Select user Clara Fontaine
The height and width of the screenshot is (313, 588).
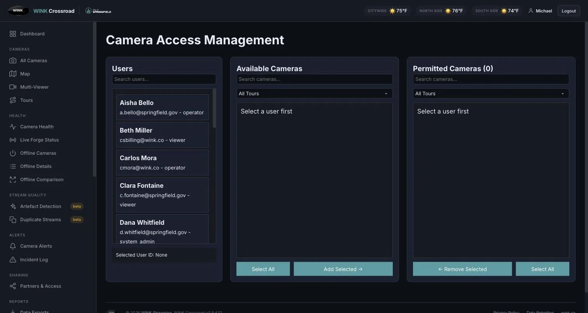tap(163, 195)
